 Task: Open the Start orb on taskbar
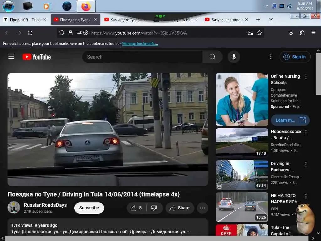(x=8, y=6)
